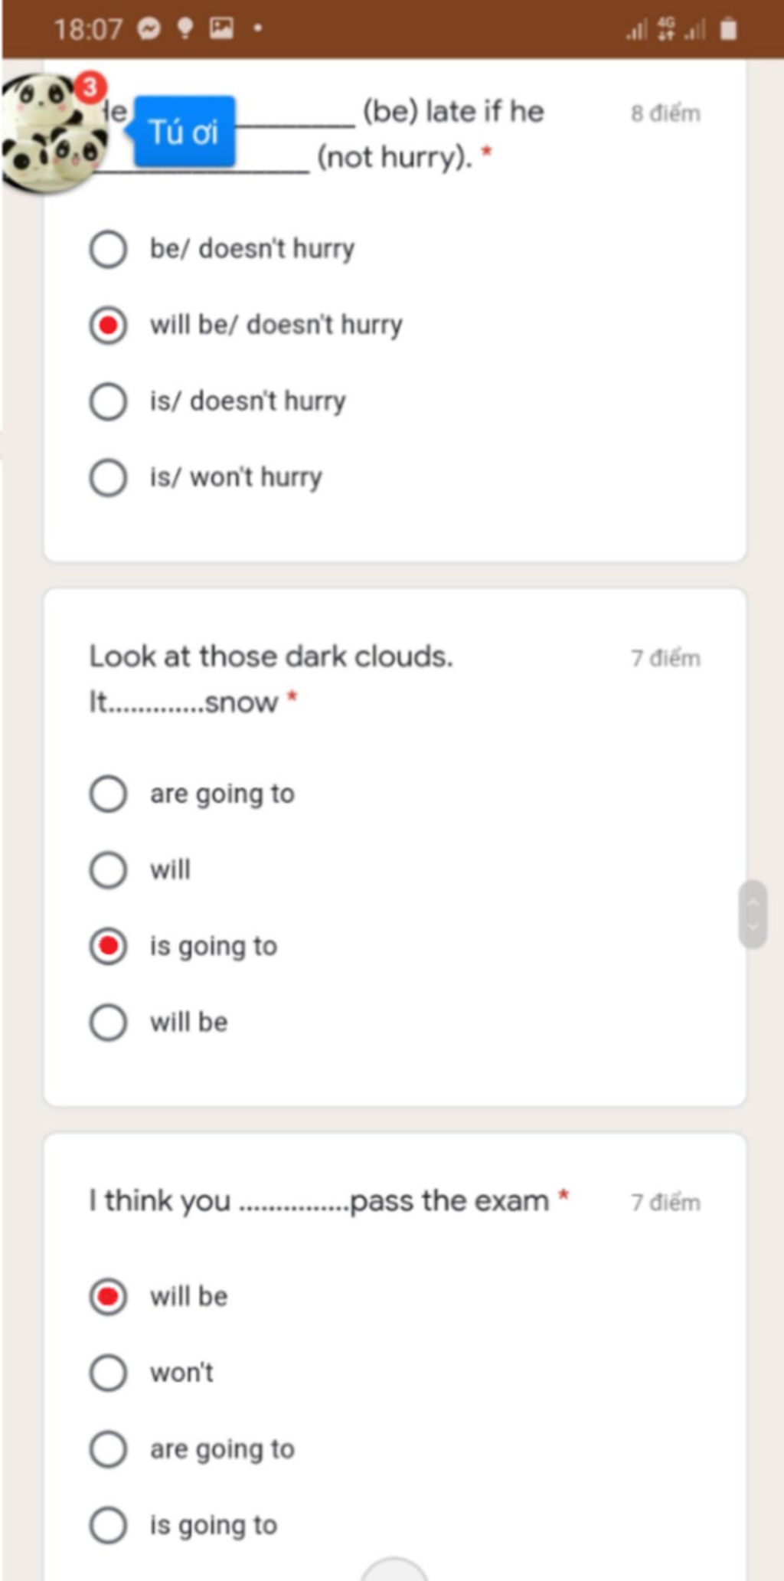The height and width of the screenshot is (1581, 784).
Task: Open the "Tú ơi" message preview
Action: pos(184,132)
